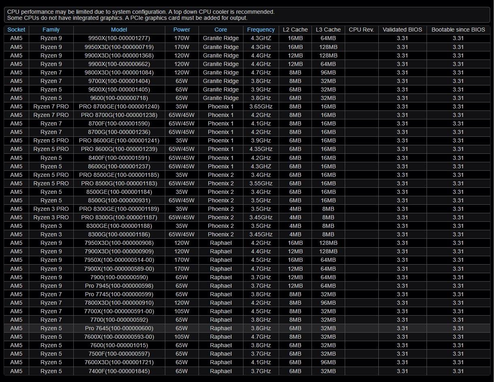Sort the table by Socket column header

[x=16, y=30]
